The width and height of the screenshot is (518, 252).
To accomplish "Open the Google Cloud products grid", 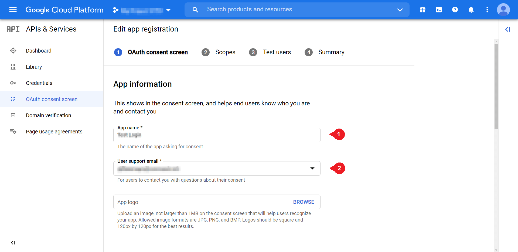I will (422, 10).
